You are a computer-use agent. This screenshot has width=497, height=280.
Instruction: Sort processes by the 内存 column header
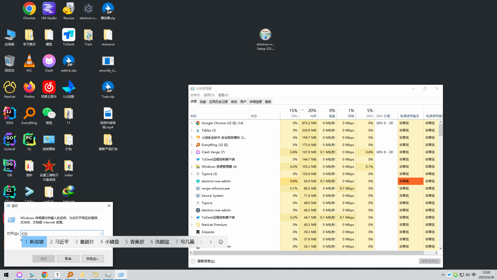tap(309, 113)
